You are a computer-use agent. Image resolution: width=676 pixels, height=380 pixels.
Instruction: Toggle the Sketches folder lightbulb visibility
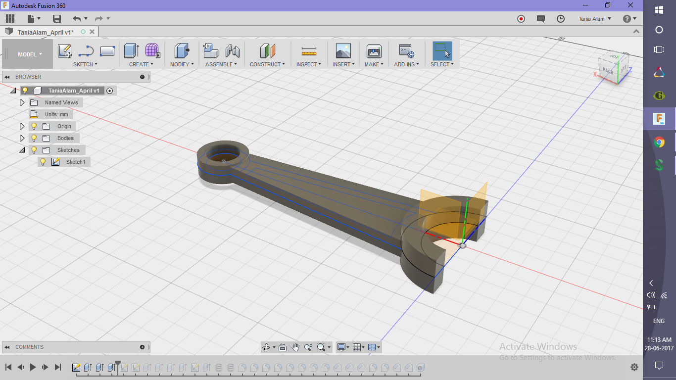coord(34,150)
